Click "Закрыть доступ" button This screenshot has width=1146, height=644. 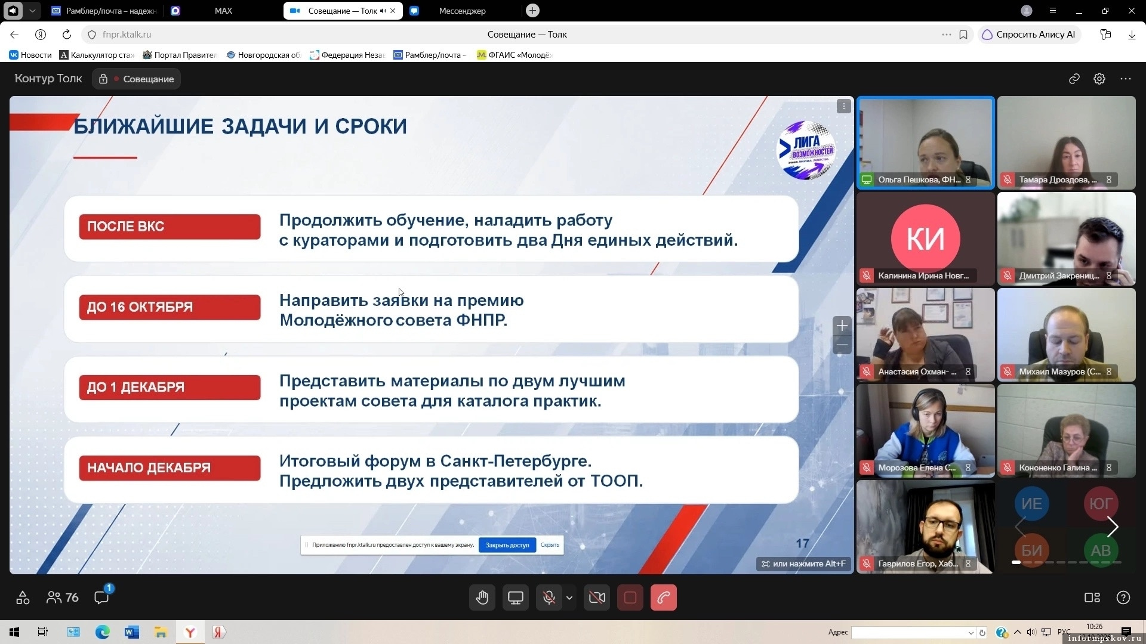507,545
